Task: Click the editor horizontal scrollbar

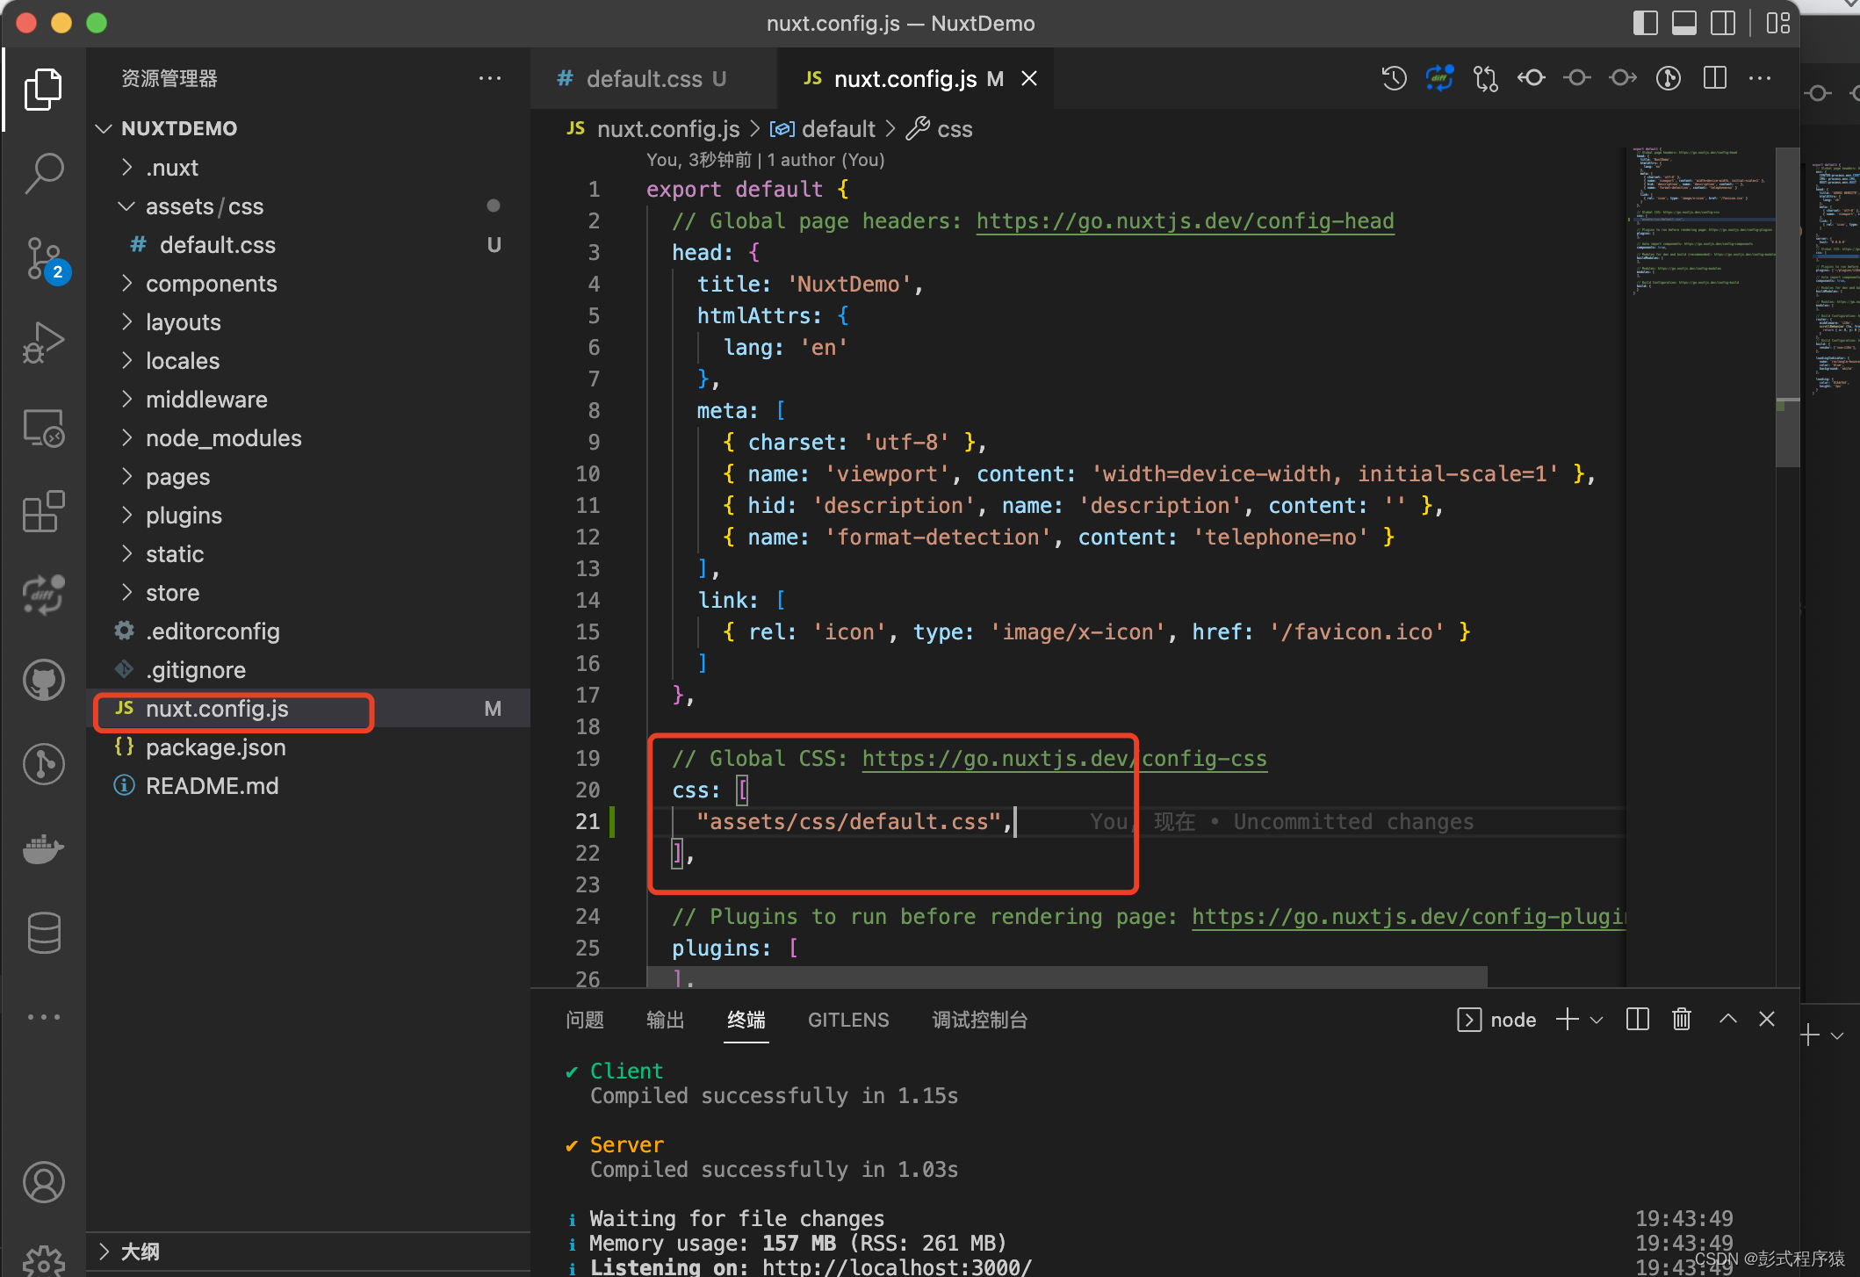Action: pos(1067,977)
